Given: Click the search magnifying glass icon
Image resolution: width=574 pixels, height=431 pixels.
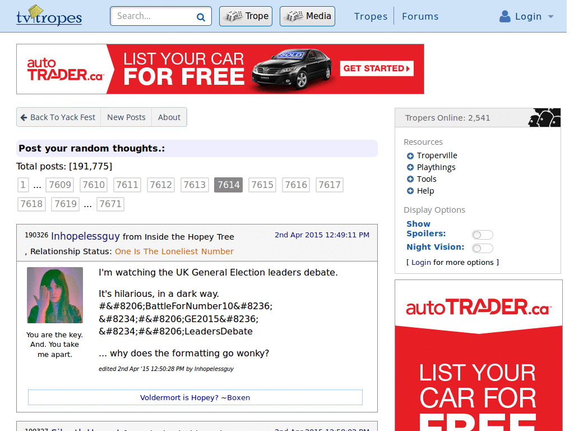Looking at the screenshot, I should click(201, 16).
